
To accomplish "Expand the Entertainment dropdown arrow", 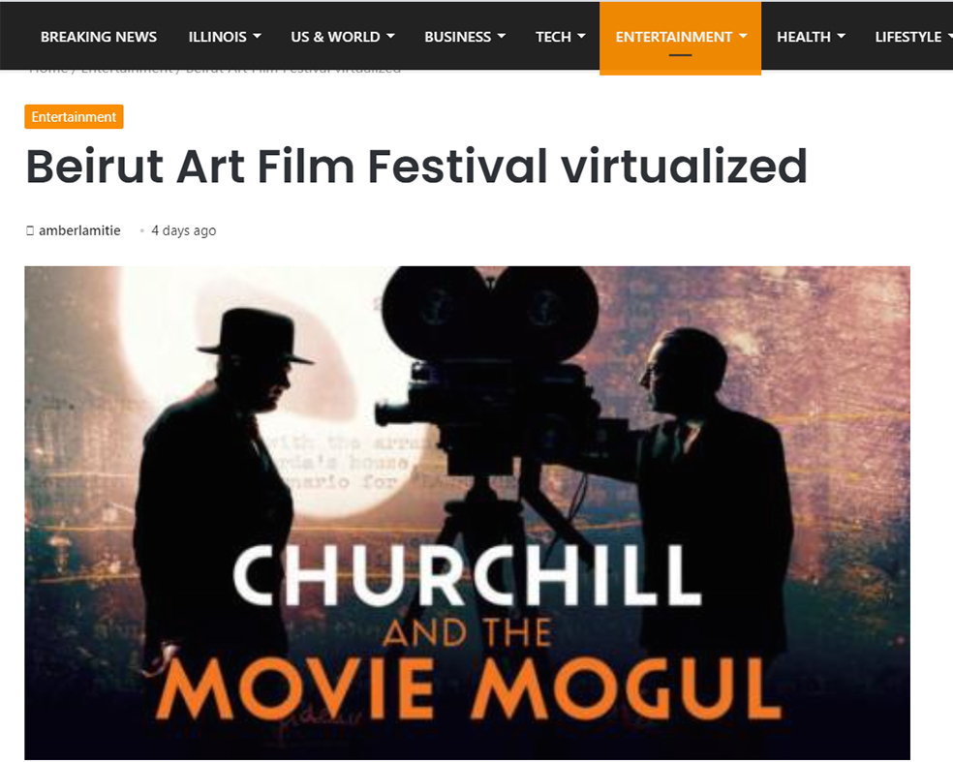I will click(x=743, y=37).
